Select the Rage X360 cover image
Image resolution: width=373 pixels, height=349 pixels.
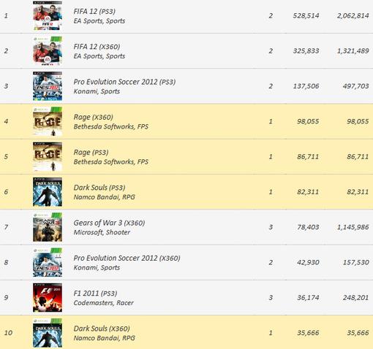point(48,121)
